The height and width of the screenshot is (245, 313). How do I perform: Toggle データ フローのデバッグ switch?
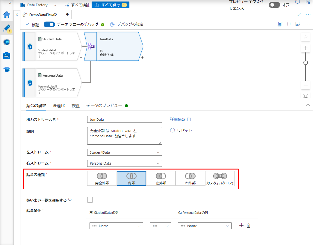tap(49, 24)
